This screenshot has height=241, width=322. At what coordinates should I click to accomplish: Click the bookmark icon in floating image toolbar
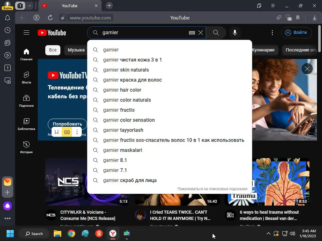(57, 132)
